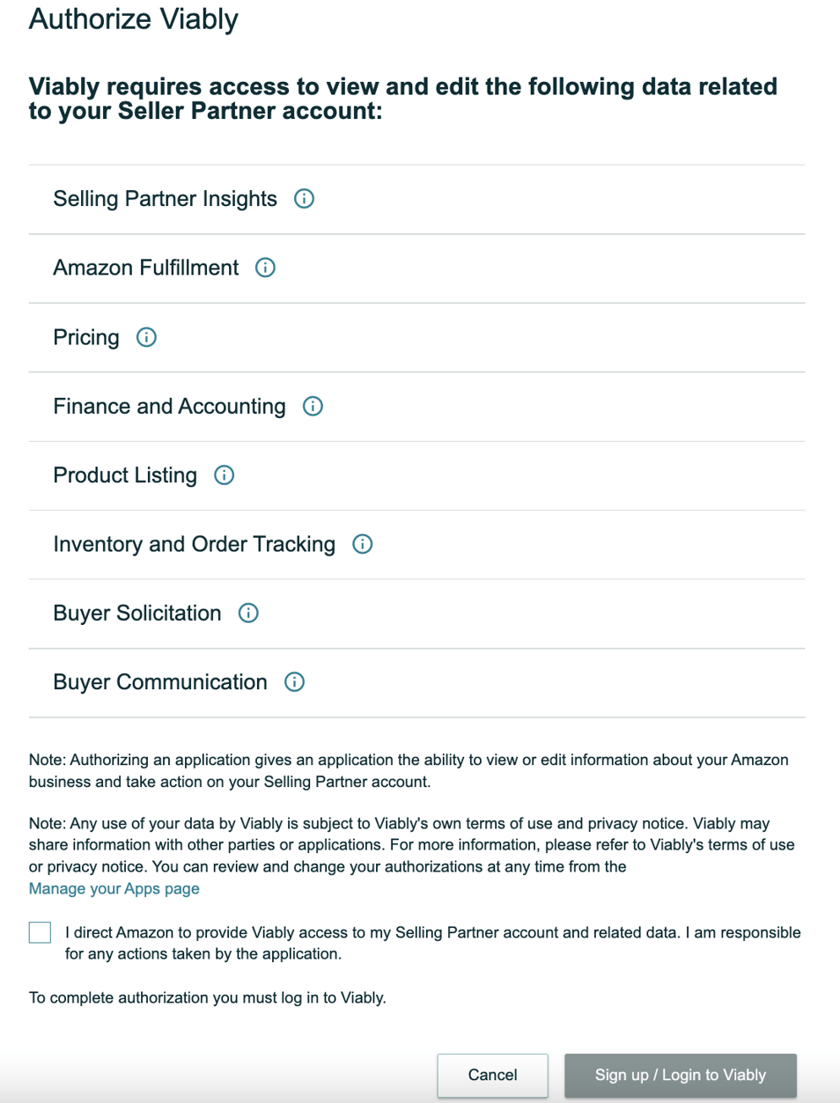Click the Finance and Accounting row
The height and width of the screenshot is (1103, 840).
pos(169,407)
